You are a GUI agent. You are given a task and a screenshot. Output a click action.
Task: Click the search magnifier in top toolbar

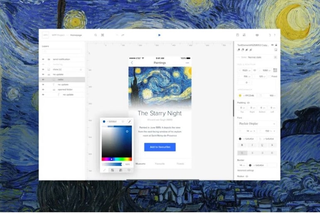tap(96, 35)
